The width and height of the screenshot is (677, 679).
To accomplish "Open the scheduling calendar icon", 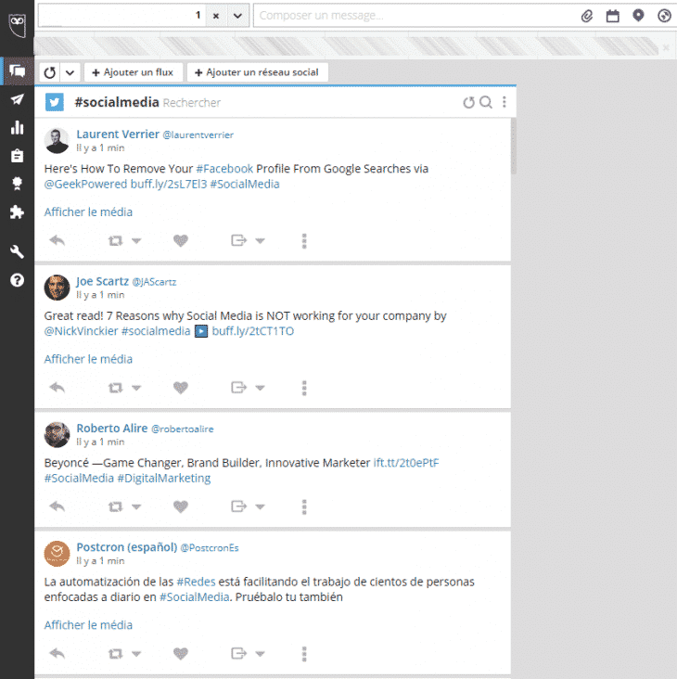I will click(x=612, y=16).
